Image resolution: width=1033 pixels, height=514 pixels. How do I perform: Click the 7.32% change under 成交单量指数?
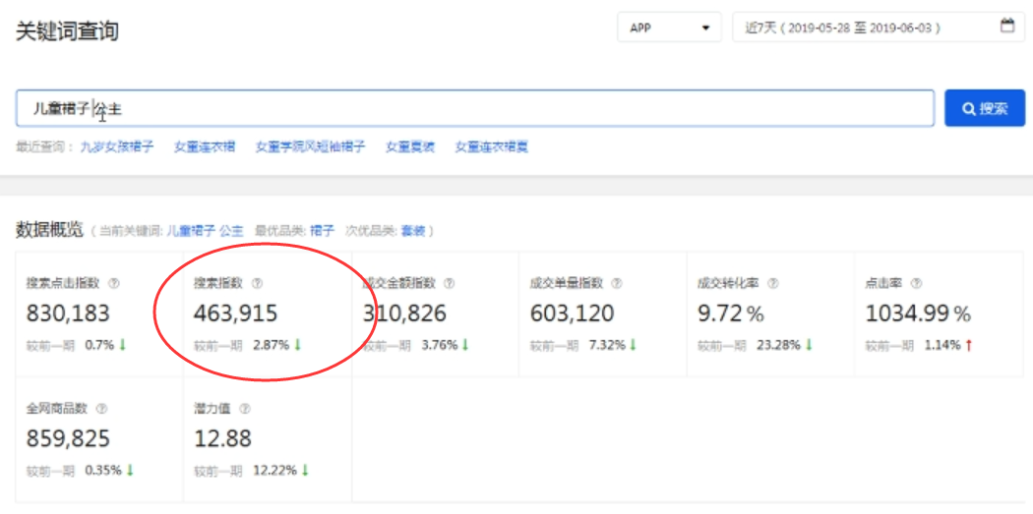[x=608, y=345]
